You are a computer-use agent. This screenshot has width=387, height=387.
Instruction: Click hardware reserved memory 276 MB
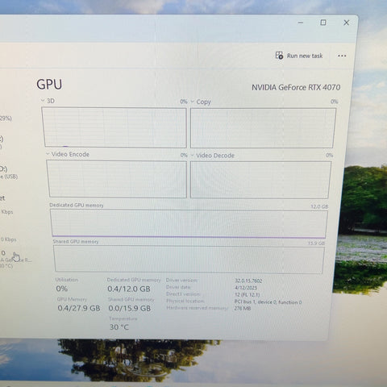tap(243, 309)
